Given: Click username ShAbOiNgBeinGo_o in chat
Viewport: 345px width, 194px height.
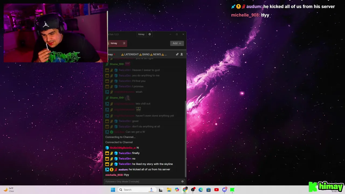Looking at the screenshot, I should click(x=123, y=148).
